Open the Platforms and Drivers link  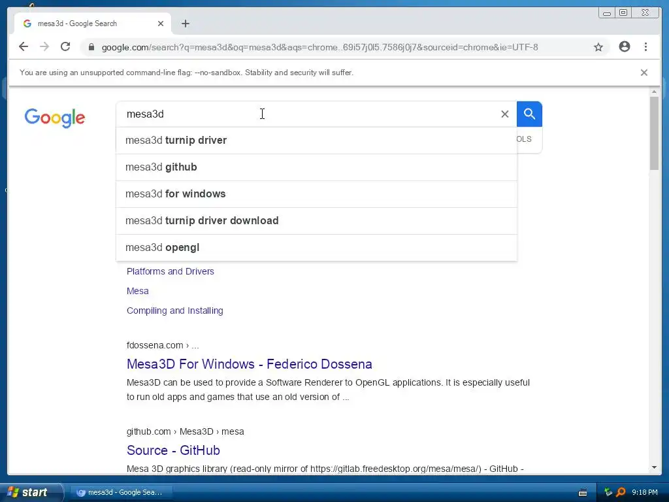tap(171, 271)
